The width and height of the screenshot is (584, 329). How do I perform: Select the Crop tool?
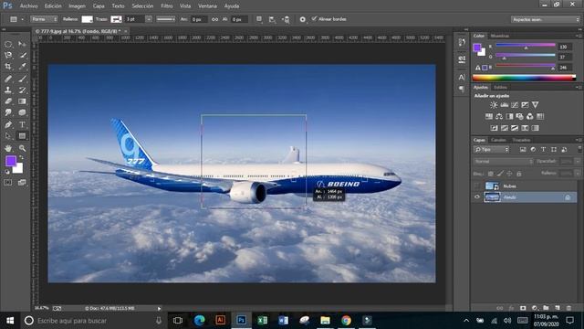click(x=8, y=67)
